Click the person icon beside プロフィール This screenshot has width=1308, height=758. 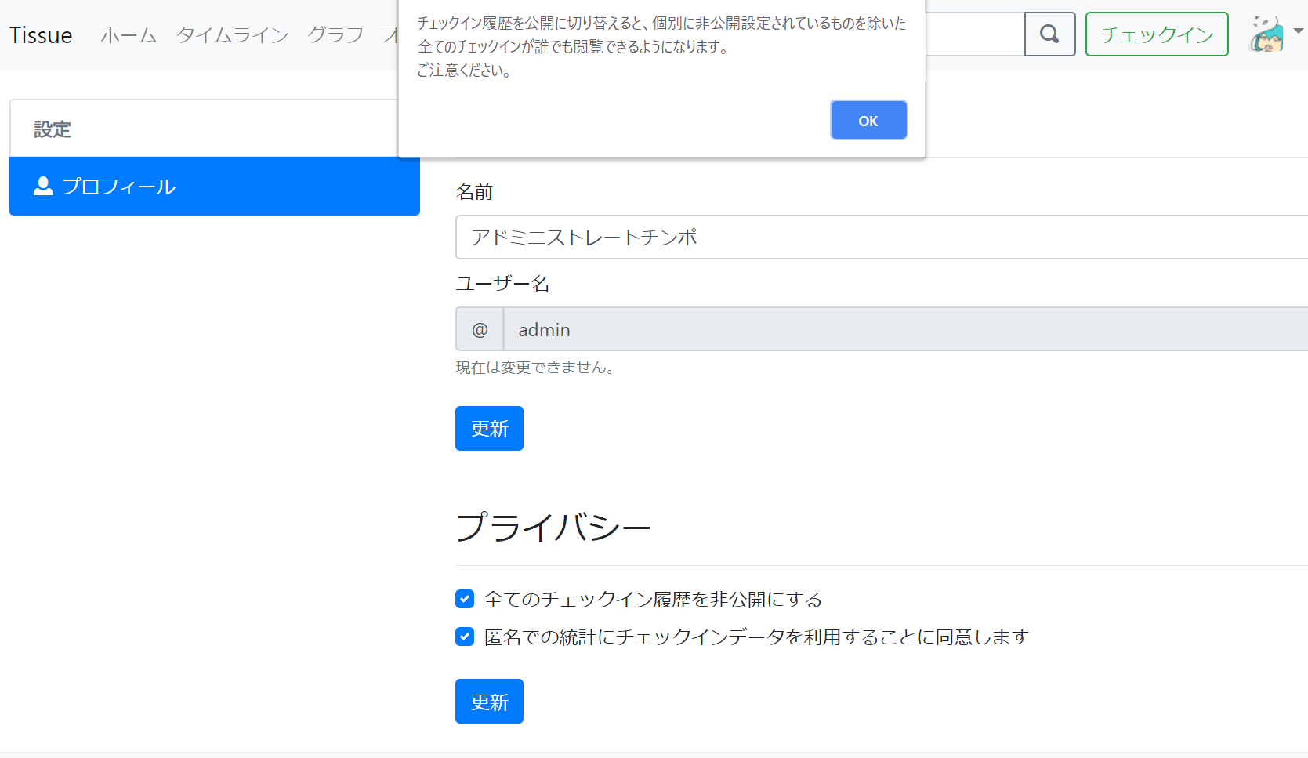pos(43,186)
